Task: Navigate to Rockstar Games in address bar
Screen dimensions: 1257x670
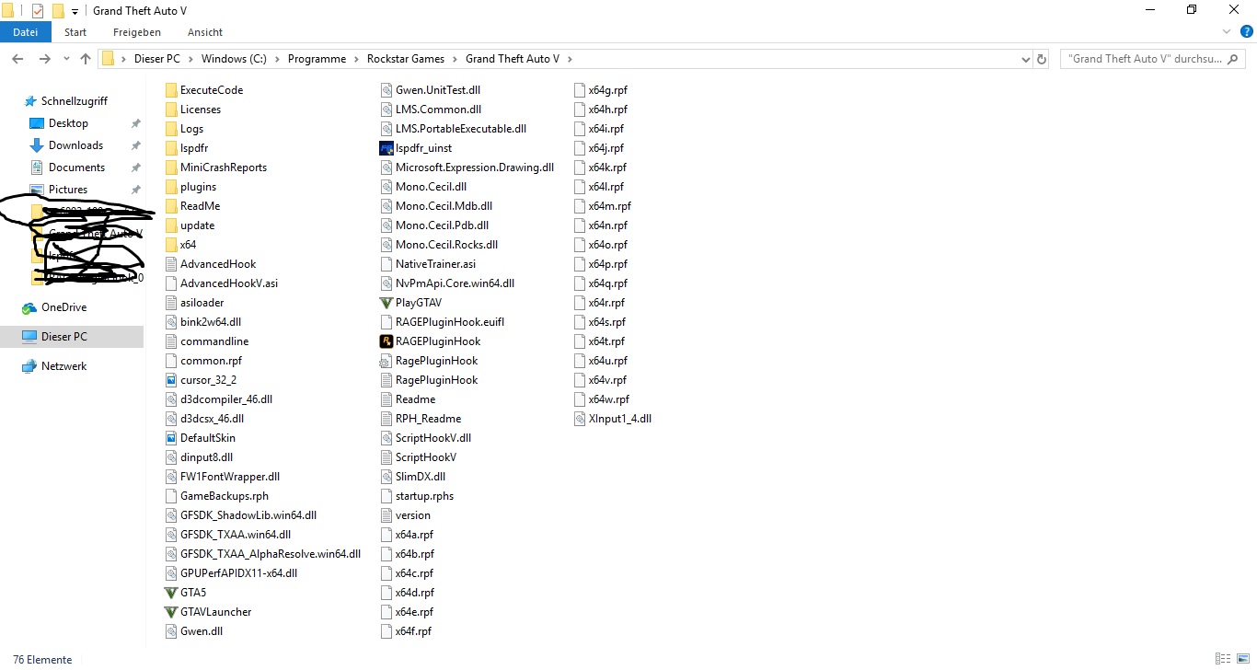Action: pyautogui.click(x=406, y=59)
